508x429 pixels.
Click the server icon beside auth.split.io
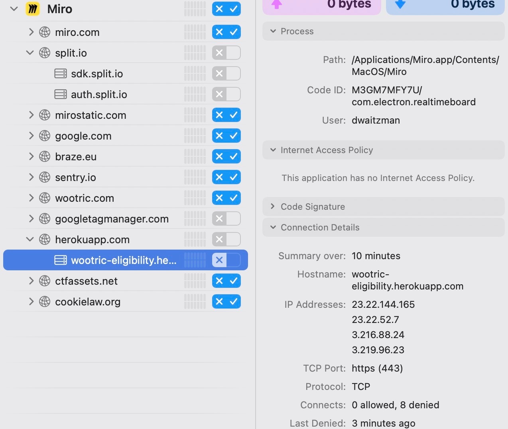61,94
